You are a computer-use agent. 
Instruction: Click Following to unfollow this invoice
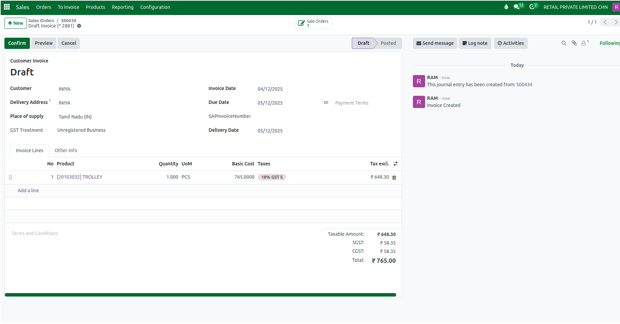point(610,43)
